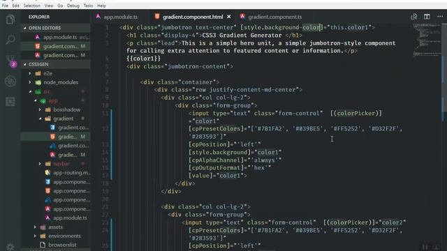Image resolution: width=447 pixels, height=251 pixels.
Task: Expand the assets folder
Action: [x=56, y=227]
